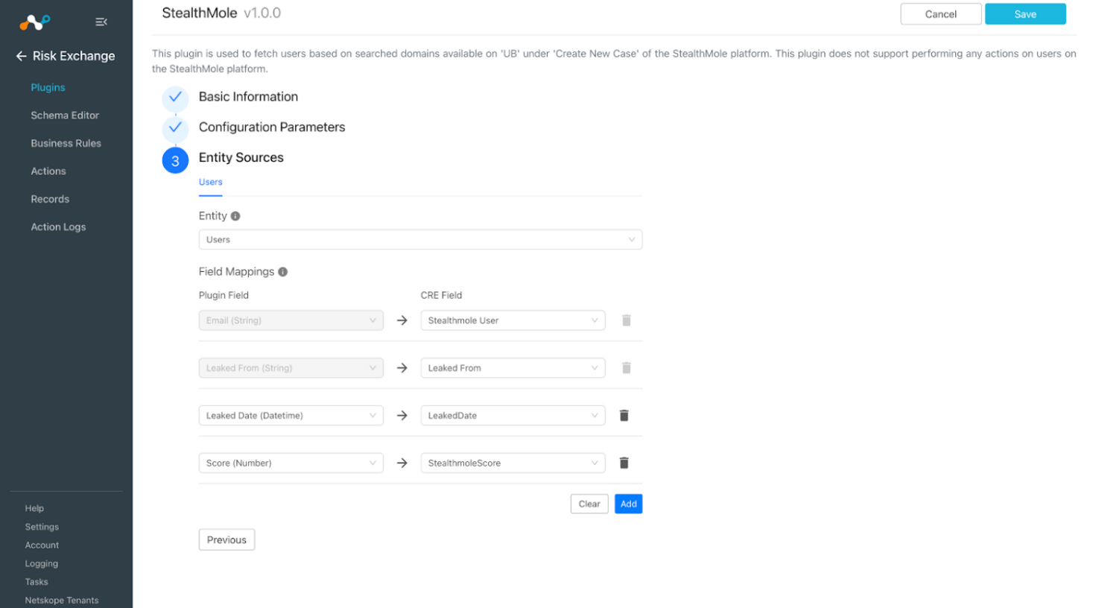Screen dimensions: 1093x608
Task: Show Entity info tooltip icon
Action: coord(235,216)
